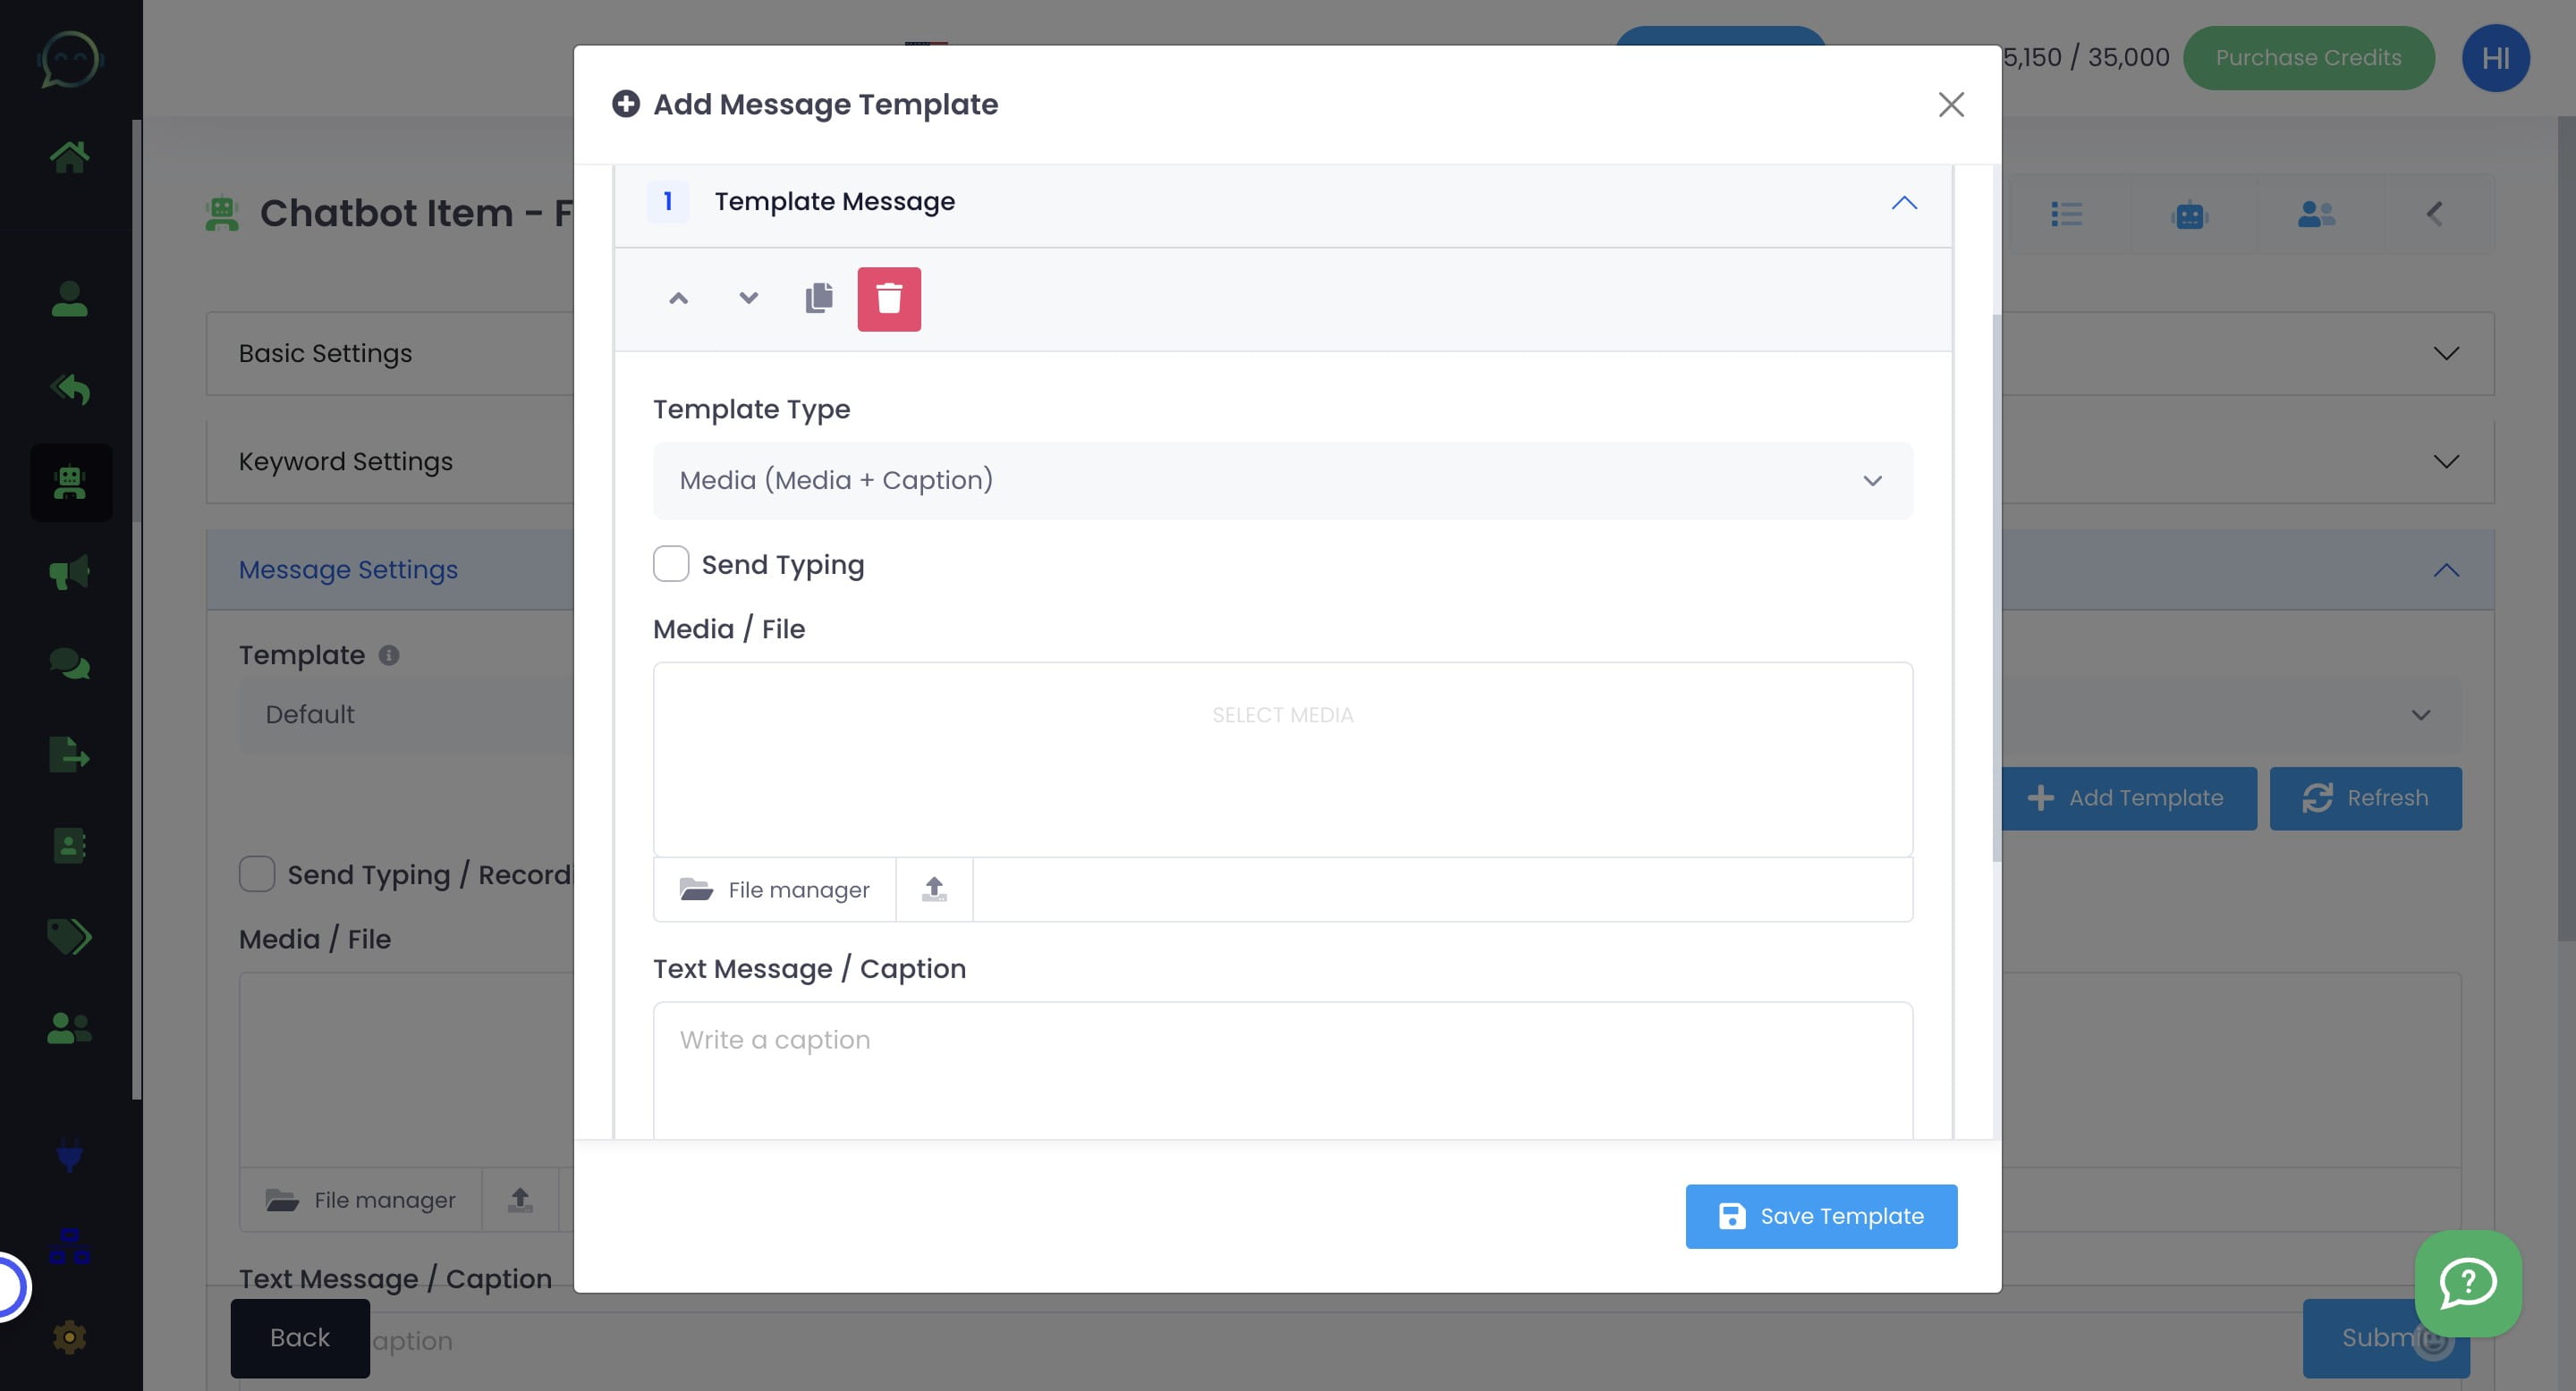Viewport: 2576px width, 1391px height.
Task: Expand Keyword Settings section
Action: pos(2445,461)
